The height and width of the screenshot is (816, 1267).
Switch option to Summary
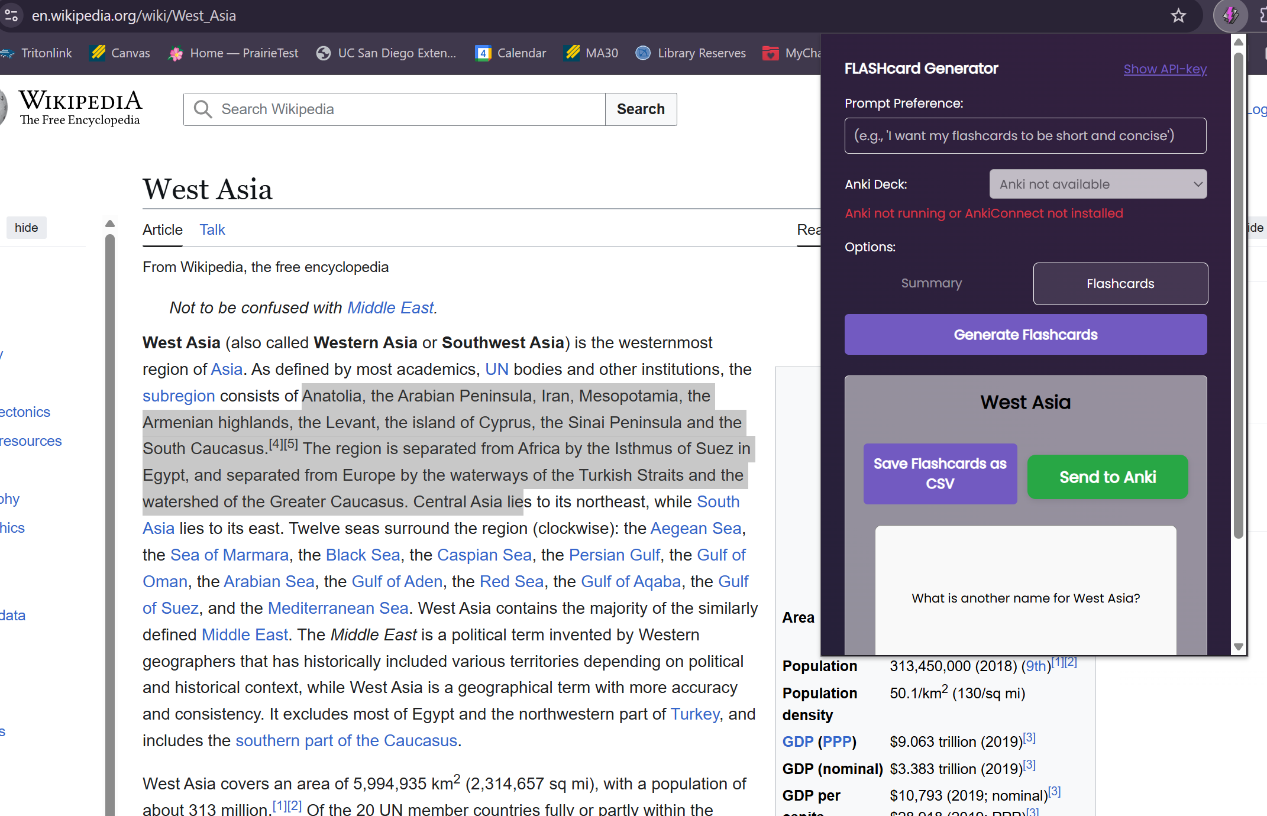(x=931, y=283)
